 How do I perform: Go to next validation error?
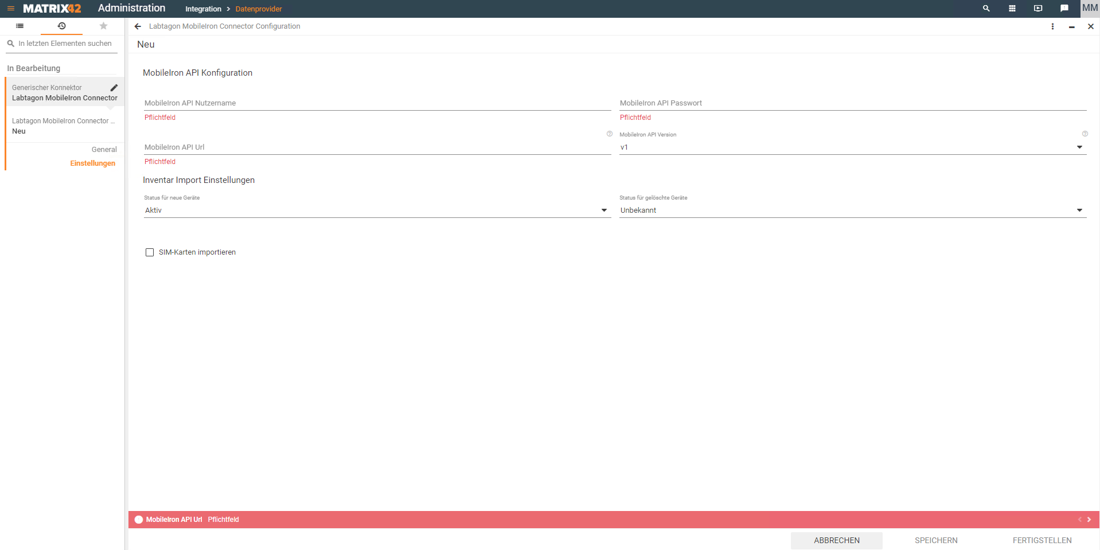coord(1089,520)
